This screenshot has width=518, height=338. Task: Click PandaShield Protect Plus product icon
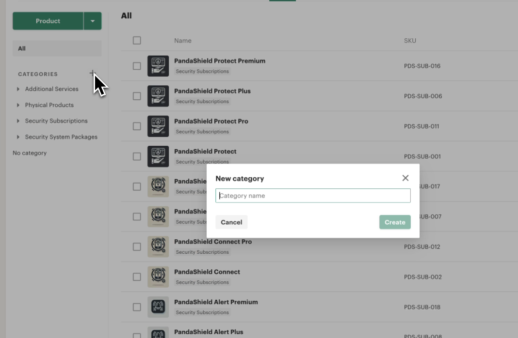158,96
